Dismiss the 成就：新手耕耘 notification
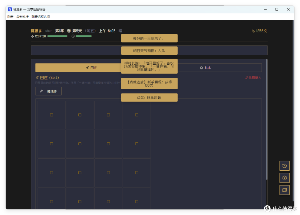The width and height of the screenshot is (300, 215). pos(149,98)
